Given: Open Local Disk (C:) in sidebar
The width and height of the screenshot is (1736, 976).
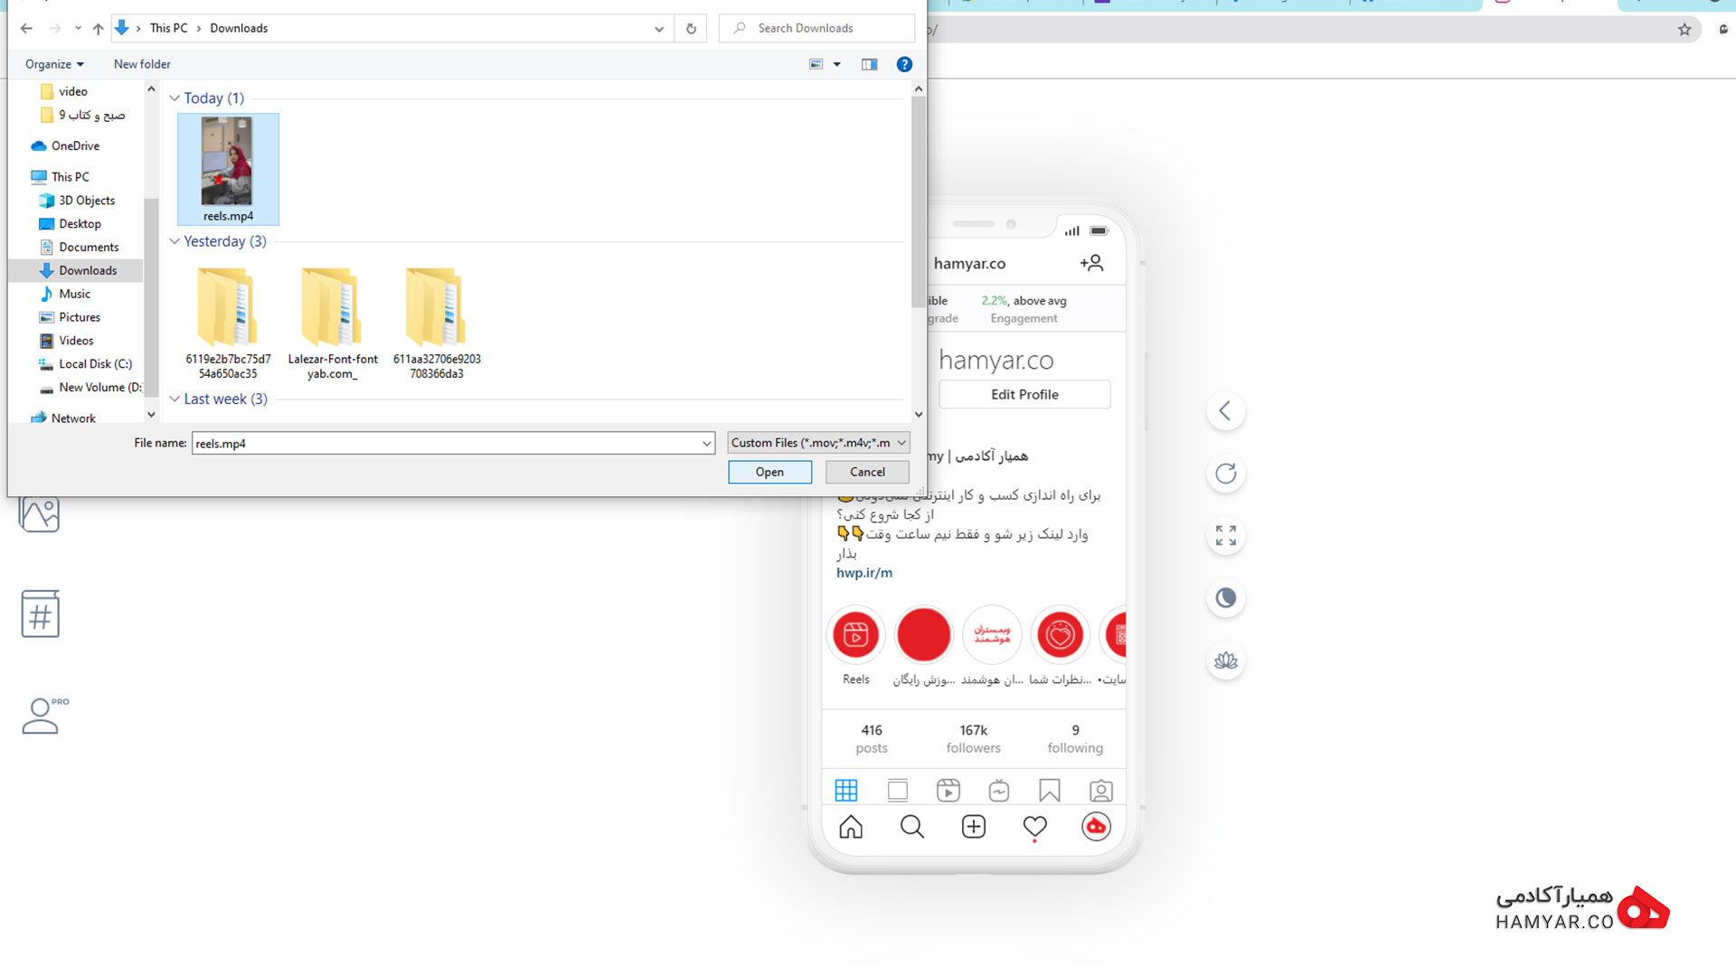Looking at the screenshot, I should 95,364.
